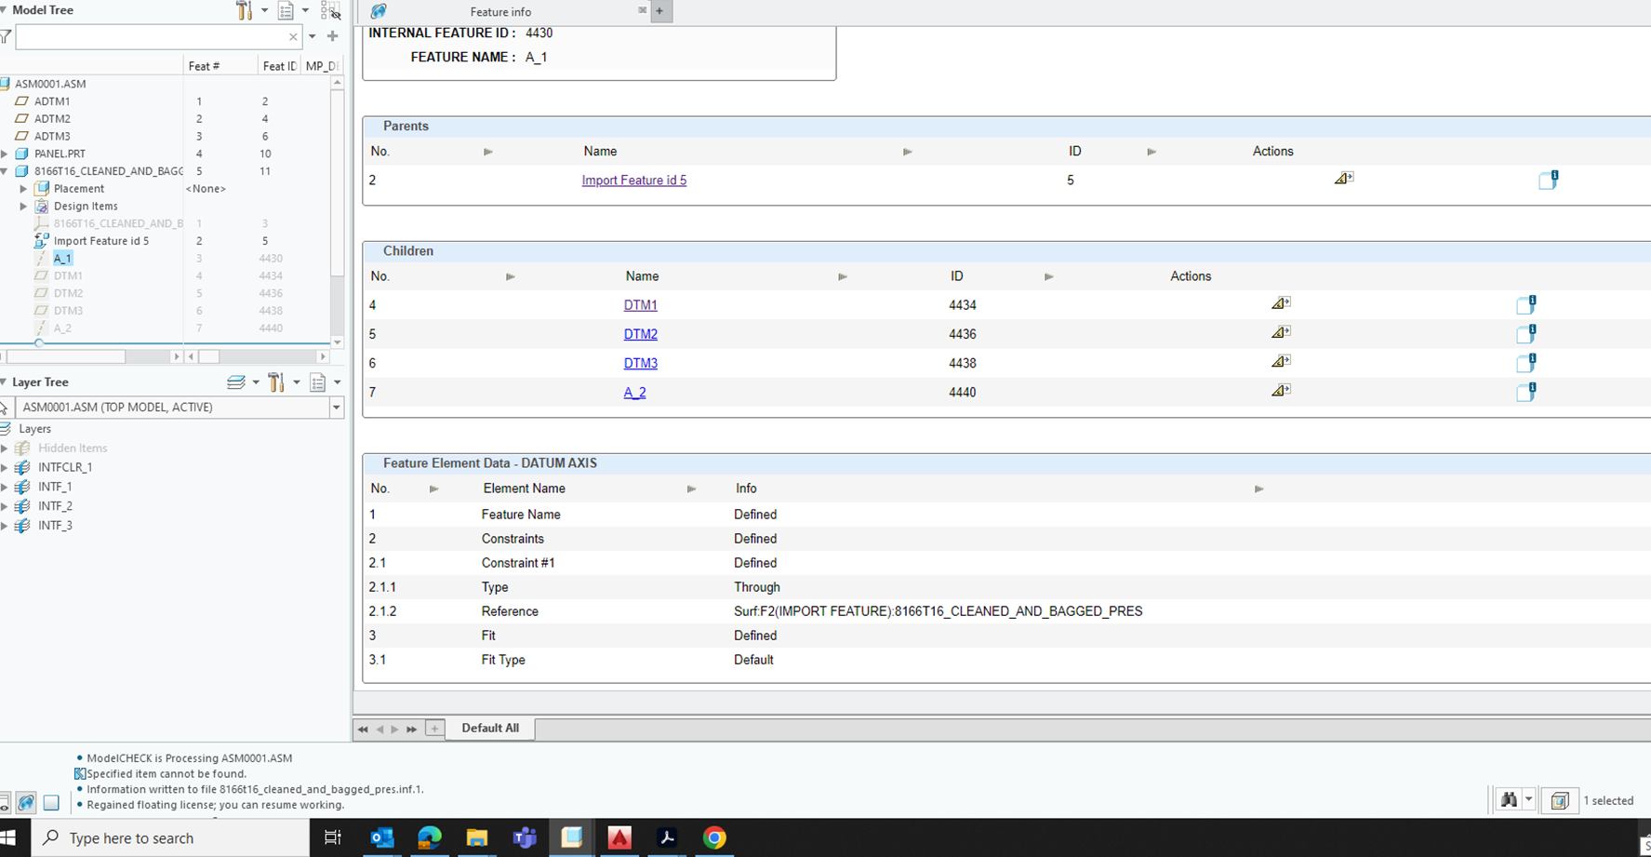Click the model info icon for A_2 row
The width and height of the screenshot is (1651, 857).
[x=1525, y=392]
